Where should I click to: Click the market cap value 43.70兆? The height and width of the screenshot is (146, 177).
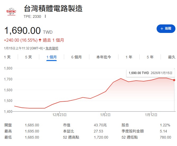point(100,125)
